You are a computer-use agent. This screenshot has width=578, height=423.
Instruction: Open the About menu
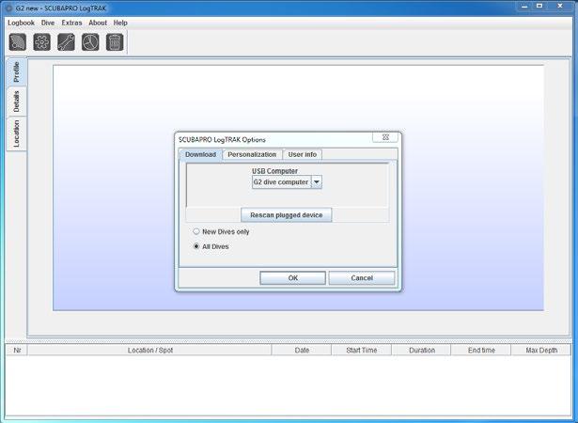[x=98, y=23]
